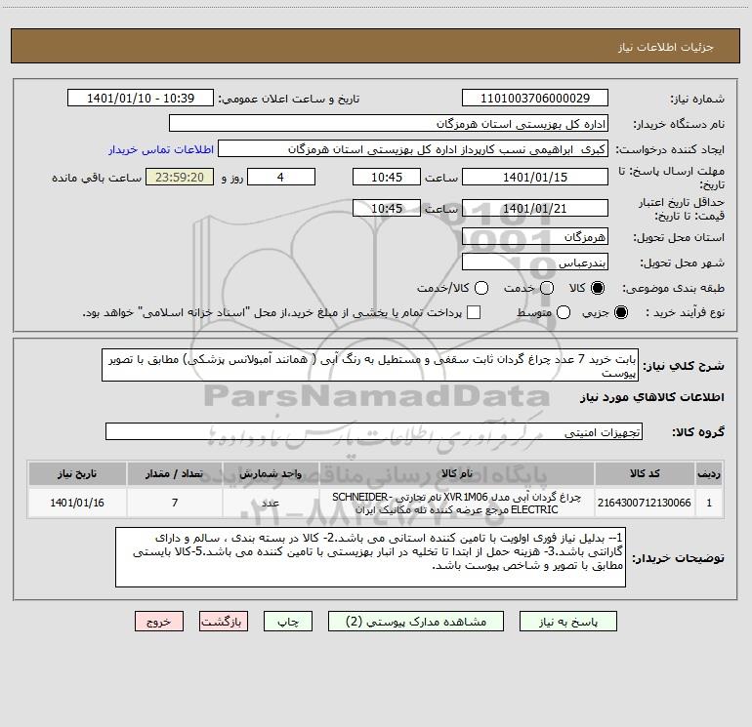Click the ردیف column header

pyautogui.click(x=709, y=473)
